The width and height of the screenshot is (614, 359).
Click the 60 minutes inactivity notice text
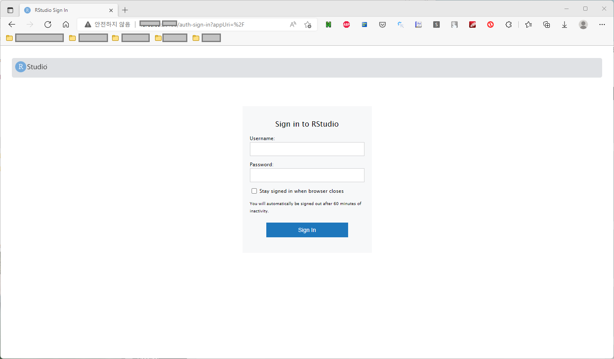point(306,207)
